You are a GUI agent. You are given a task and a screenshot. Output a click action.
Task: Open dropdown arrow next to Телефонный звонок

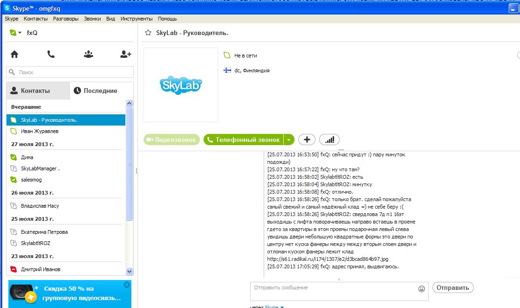[x=289, y=140]
